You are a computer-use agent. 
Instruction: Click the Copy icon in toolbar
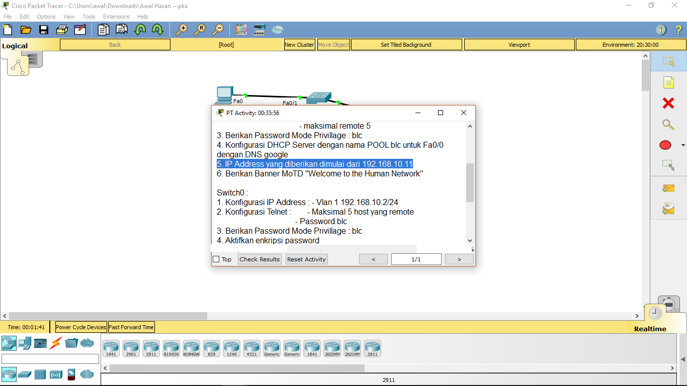103,30
